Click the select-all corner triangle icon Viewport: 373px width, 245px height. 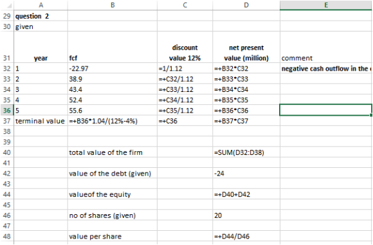9,6
